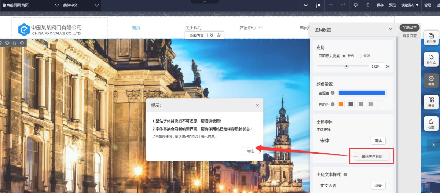Click the 页面内容 label button
This screenshot has height=193, width=440.
pyautogui.click(x=196, y=35)
